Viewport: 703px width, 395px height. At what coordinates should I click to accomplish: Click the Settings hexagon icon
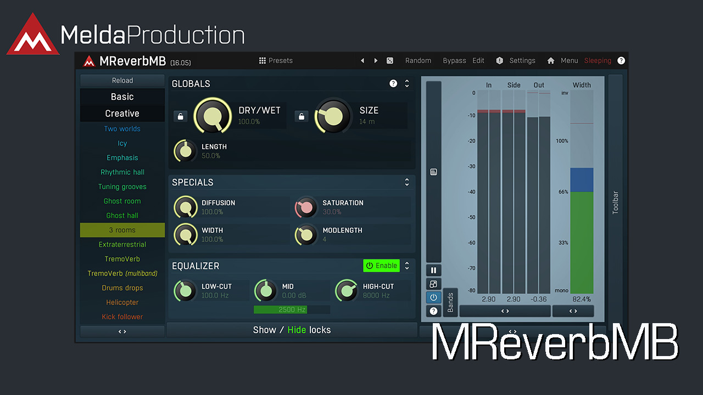pyautogui.click(x=499, y=61)
